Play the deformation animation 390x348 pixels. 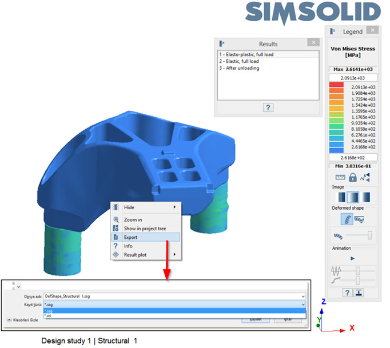[352, 258]
